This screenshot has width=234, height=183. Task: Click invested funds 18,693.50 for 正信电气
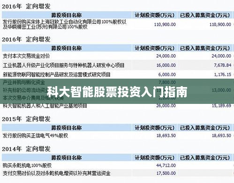point(221,136)
